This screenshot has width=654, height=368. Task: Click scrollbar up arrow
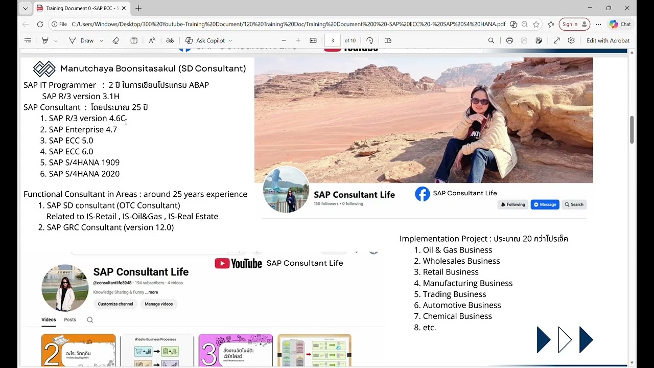pyautogui.click(x=632, y=52)
